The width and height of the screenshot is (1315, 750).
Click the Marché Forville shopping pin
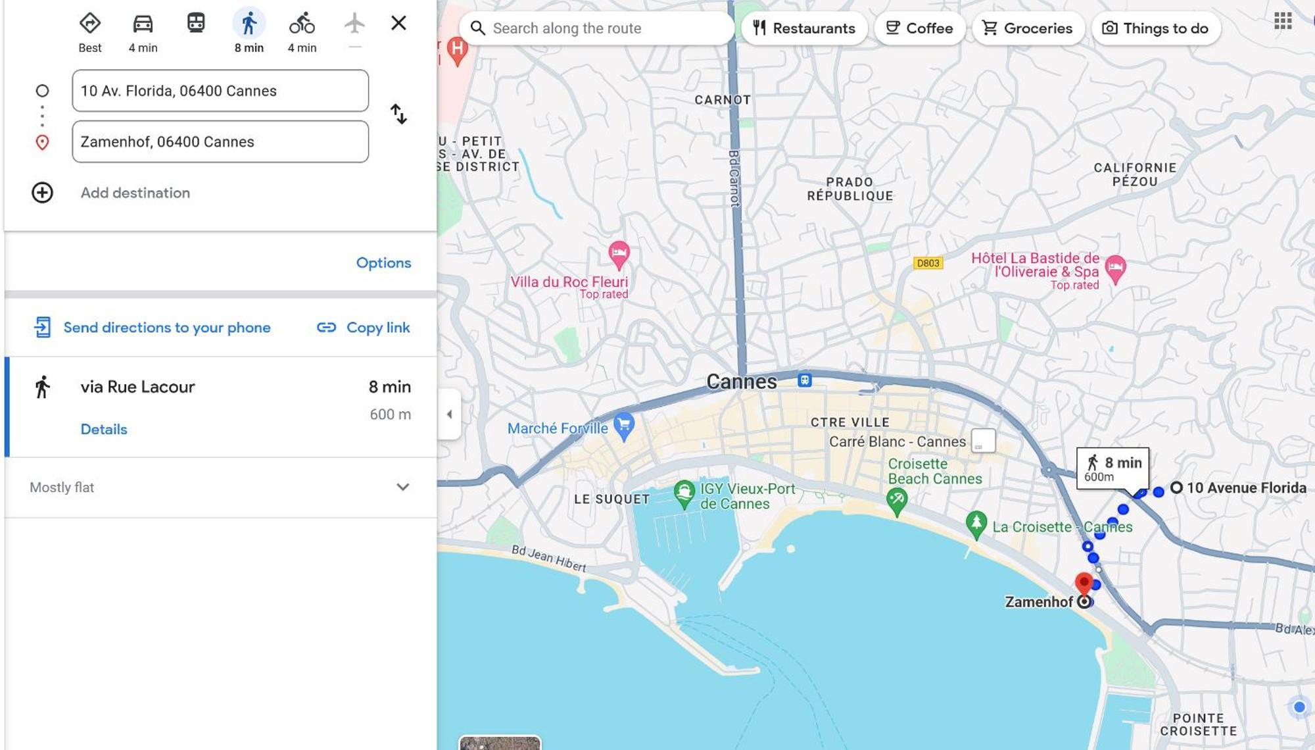point(624,427)
